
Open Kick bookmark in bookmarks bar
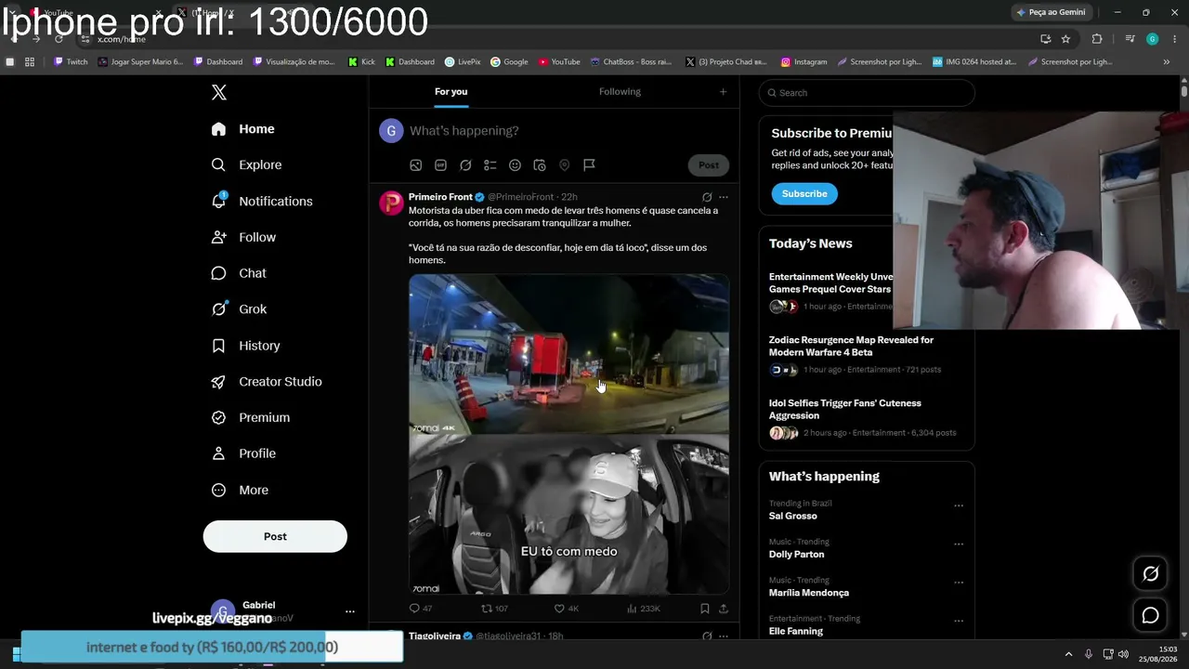pos(361,62)
